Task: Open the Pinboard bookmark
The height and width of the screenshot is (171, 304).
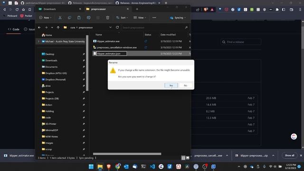Action: tap(10, 16)
